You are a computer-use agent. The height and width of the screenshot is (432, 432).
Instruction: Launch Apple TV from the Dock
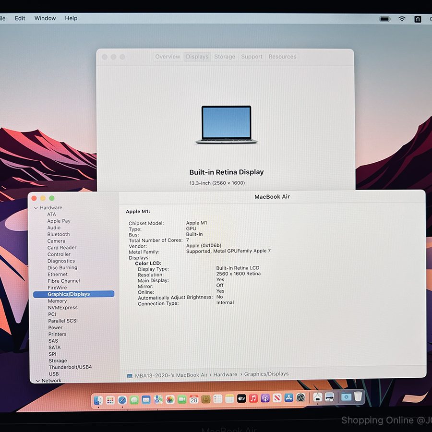241,398
